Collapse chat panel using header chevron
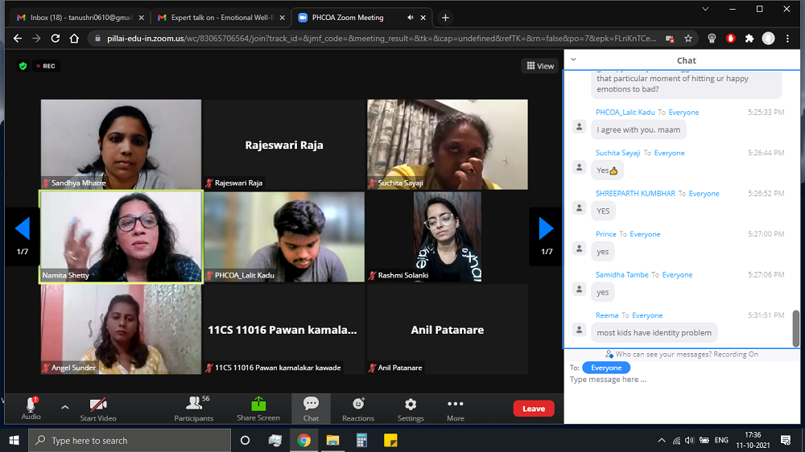Image resolution: width=805 pixels, height=452 pixels. 573,60
